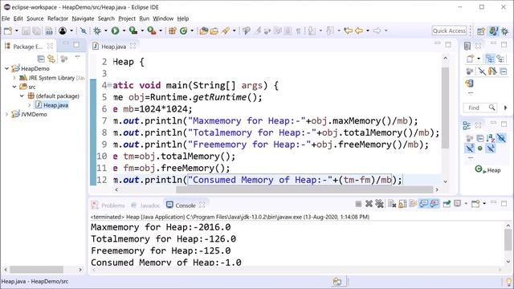Click the Run External Tools icon
This screenshot has height=289, width=514.
(152, 31)
